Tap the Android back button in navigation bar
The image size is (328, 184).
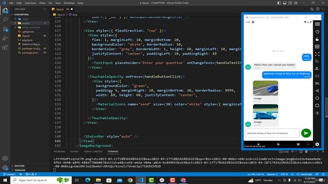[x=258, y=144]
